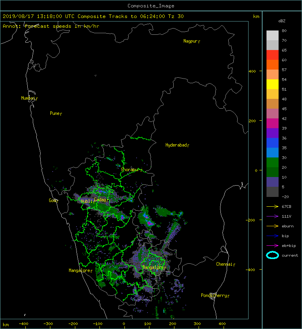Screen dimensions: 302x329
Task: Pick the 80 dBZ light grey swatch
Action: 272,35
